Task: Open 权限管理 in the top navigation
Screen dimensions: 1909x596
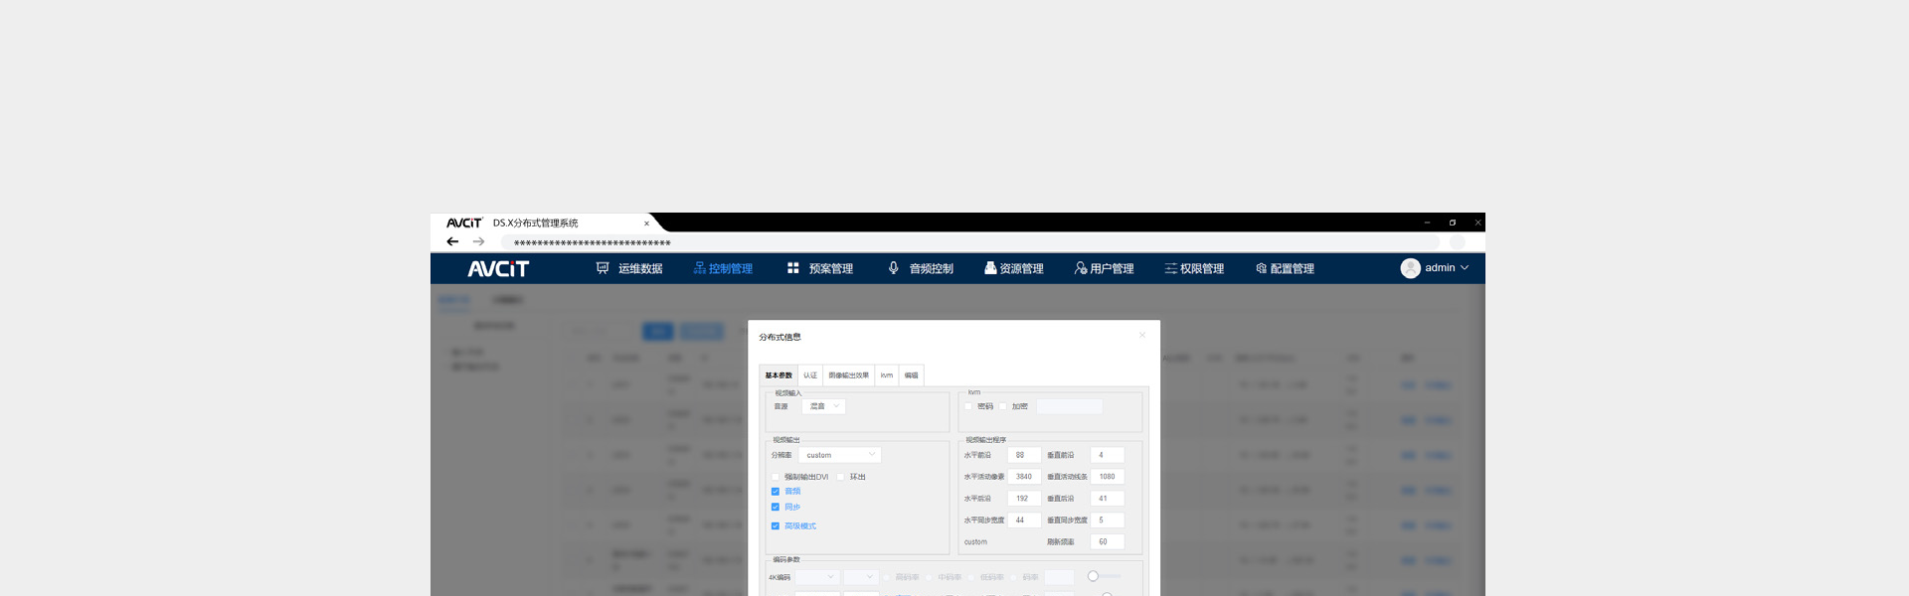Action: coord(1194,268)
